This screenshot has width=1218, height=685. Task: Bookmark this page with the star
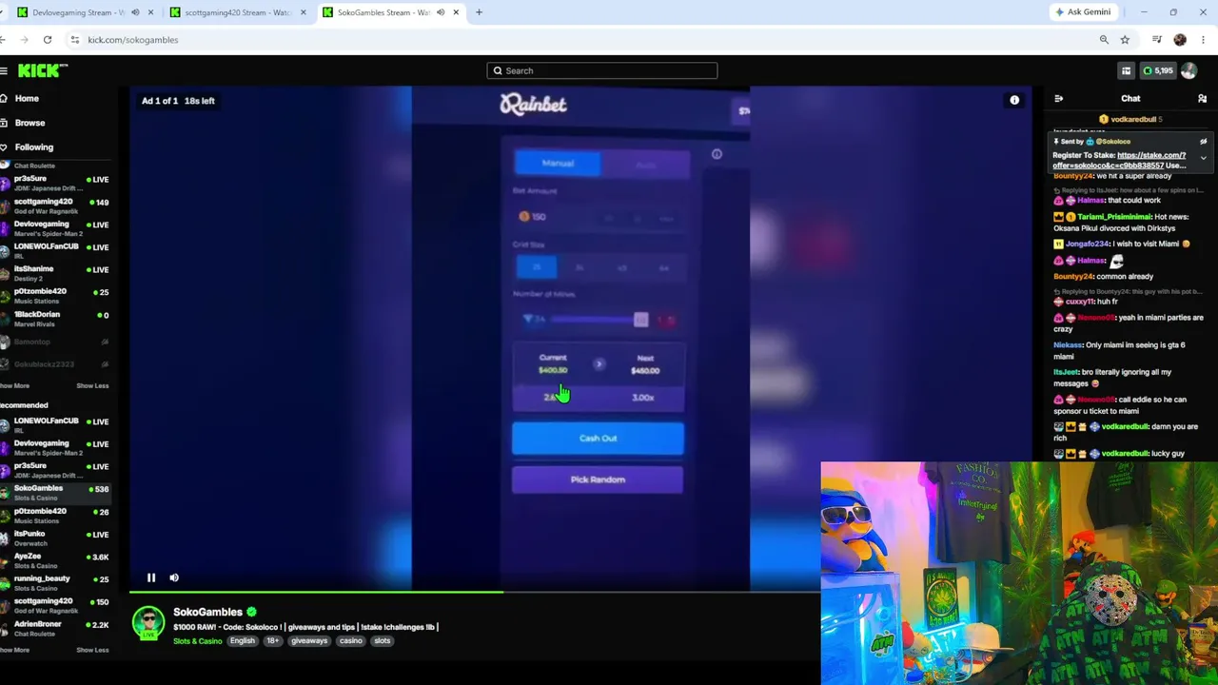(x=1125, y=40)
